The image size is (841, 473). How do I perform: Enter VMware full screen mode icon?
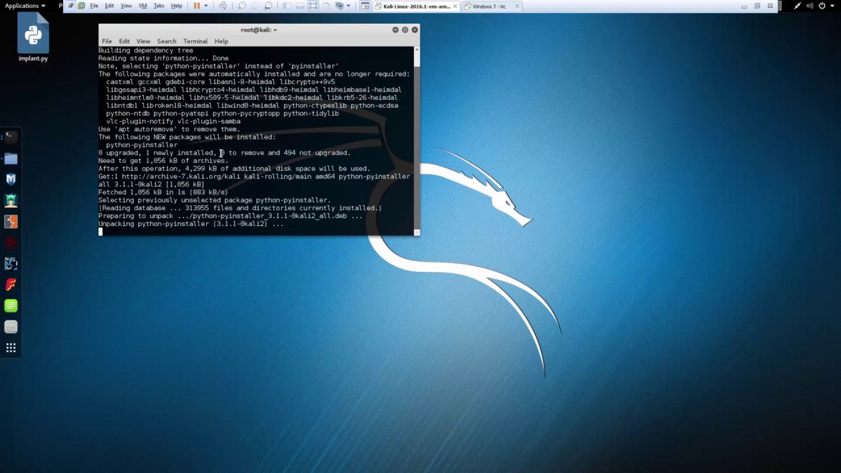pyautogui.click(x=313, y=6)
